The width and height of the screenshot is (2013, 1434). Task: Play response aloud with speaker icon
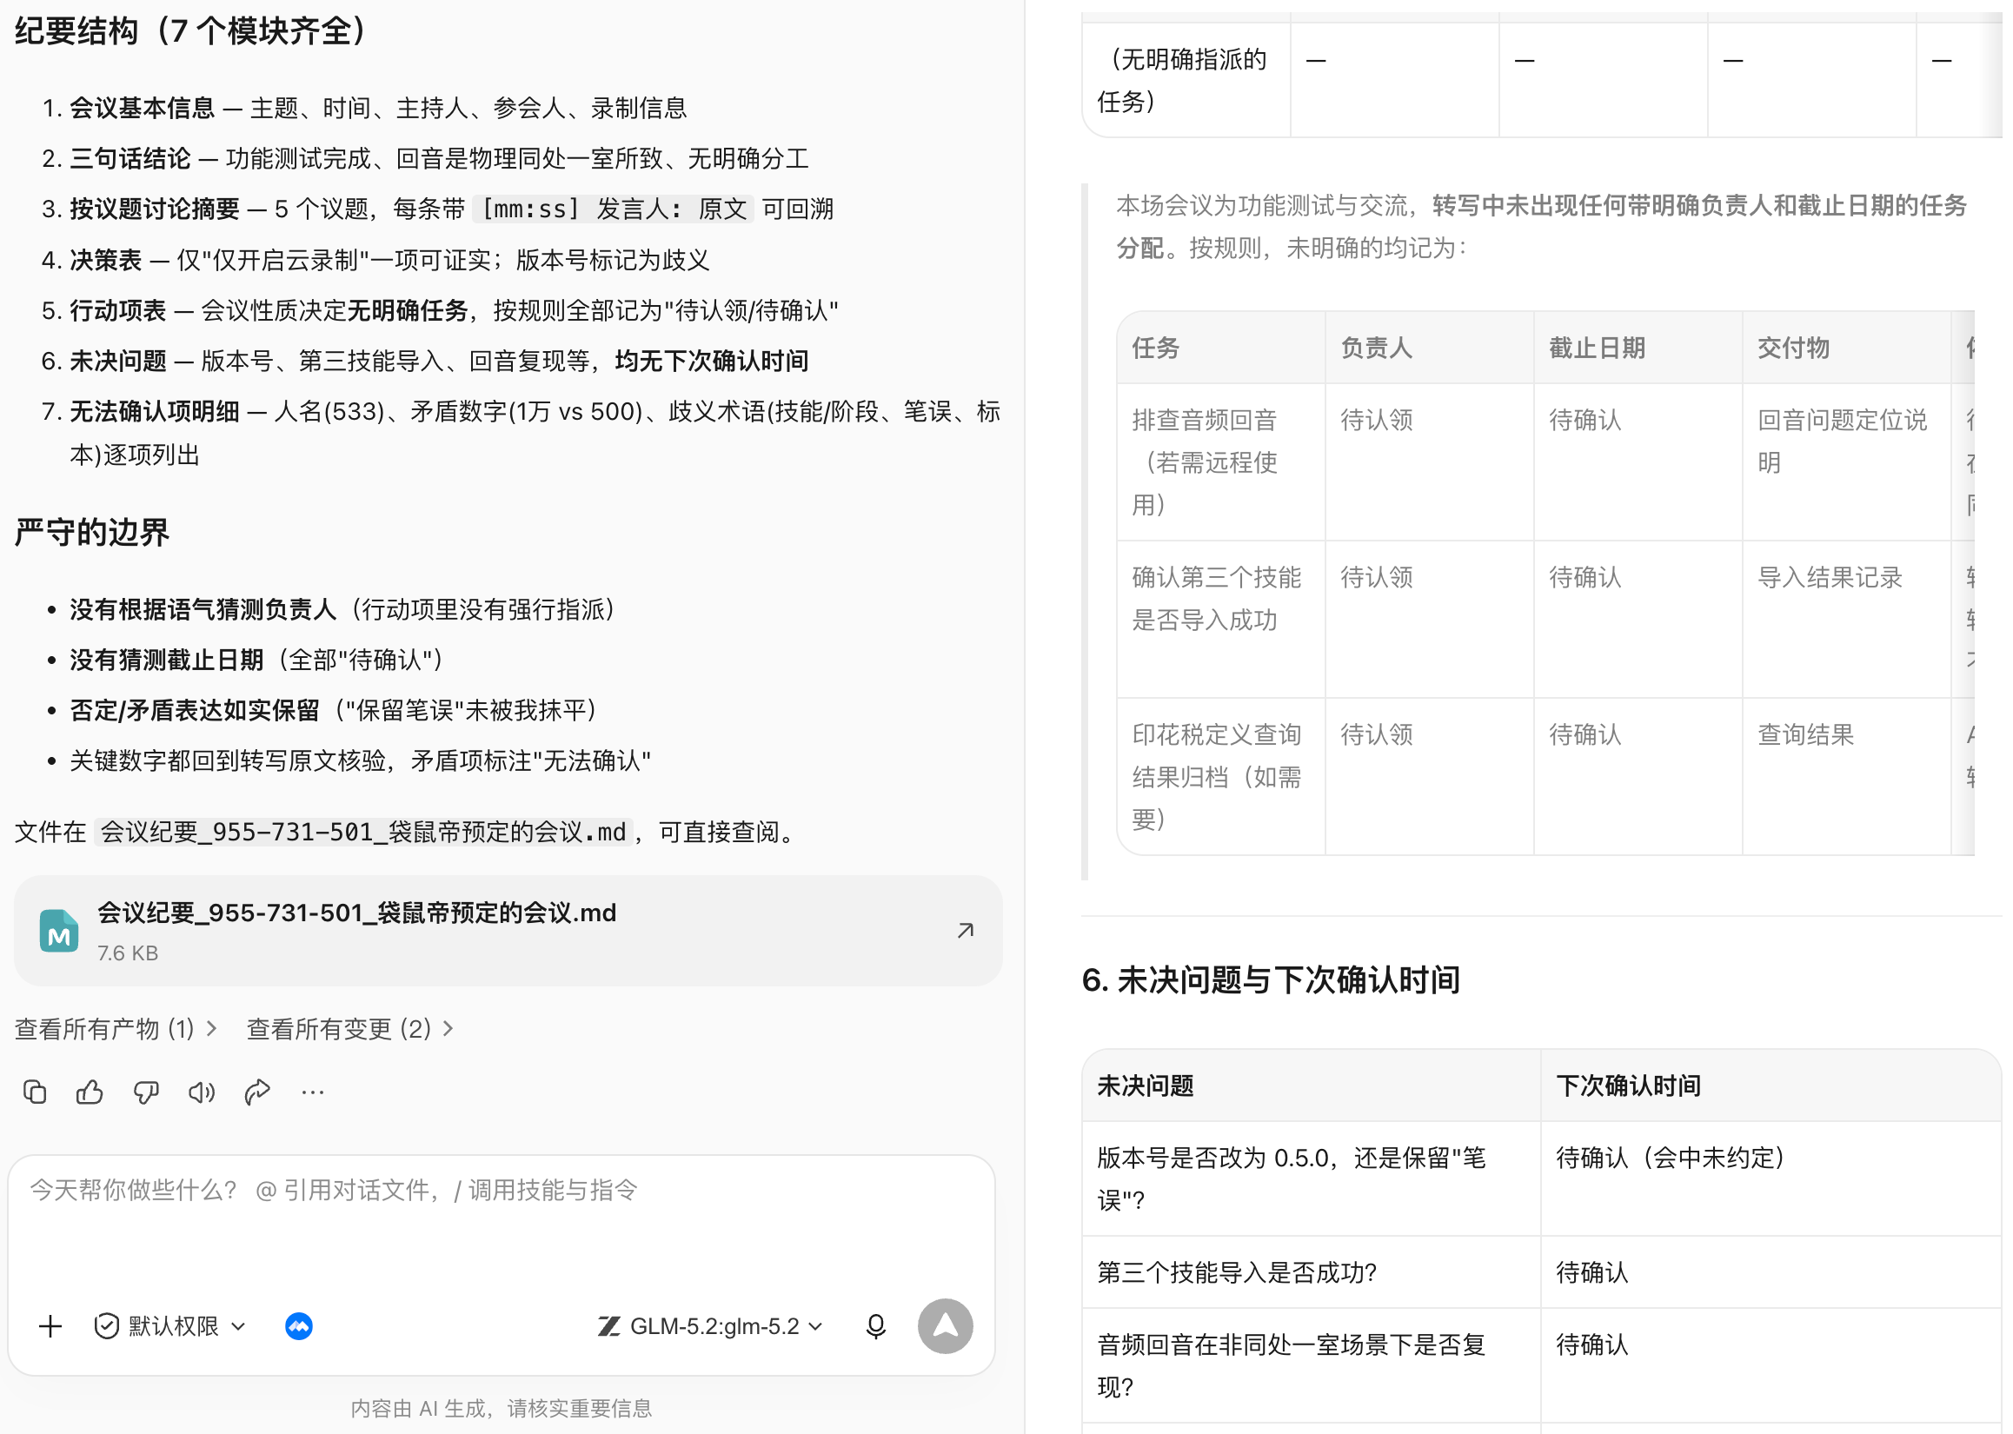tap(202, 1092)
